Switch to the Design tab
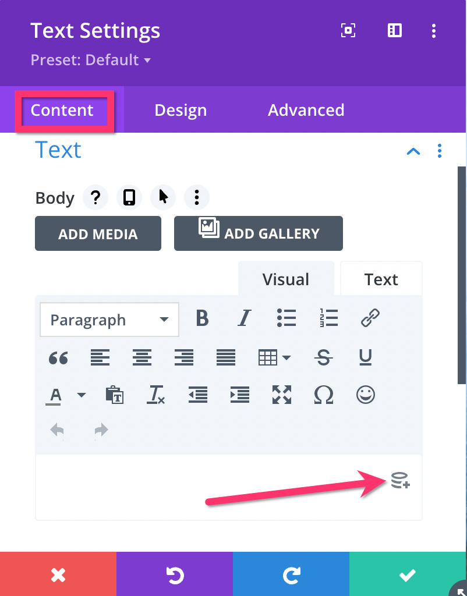 181,110
